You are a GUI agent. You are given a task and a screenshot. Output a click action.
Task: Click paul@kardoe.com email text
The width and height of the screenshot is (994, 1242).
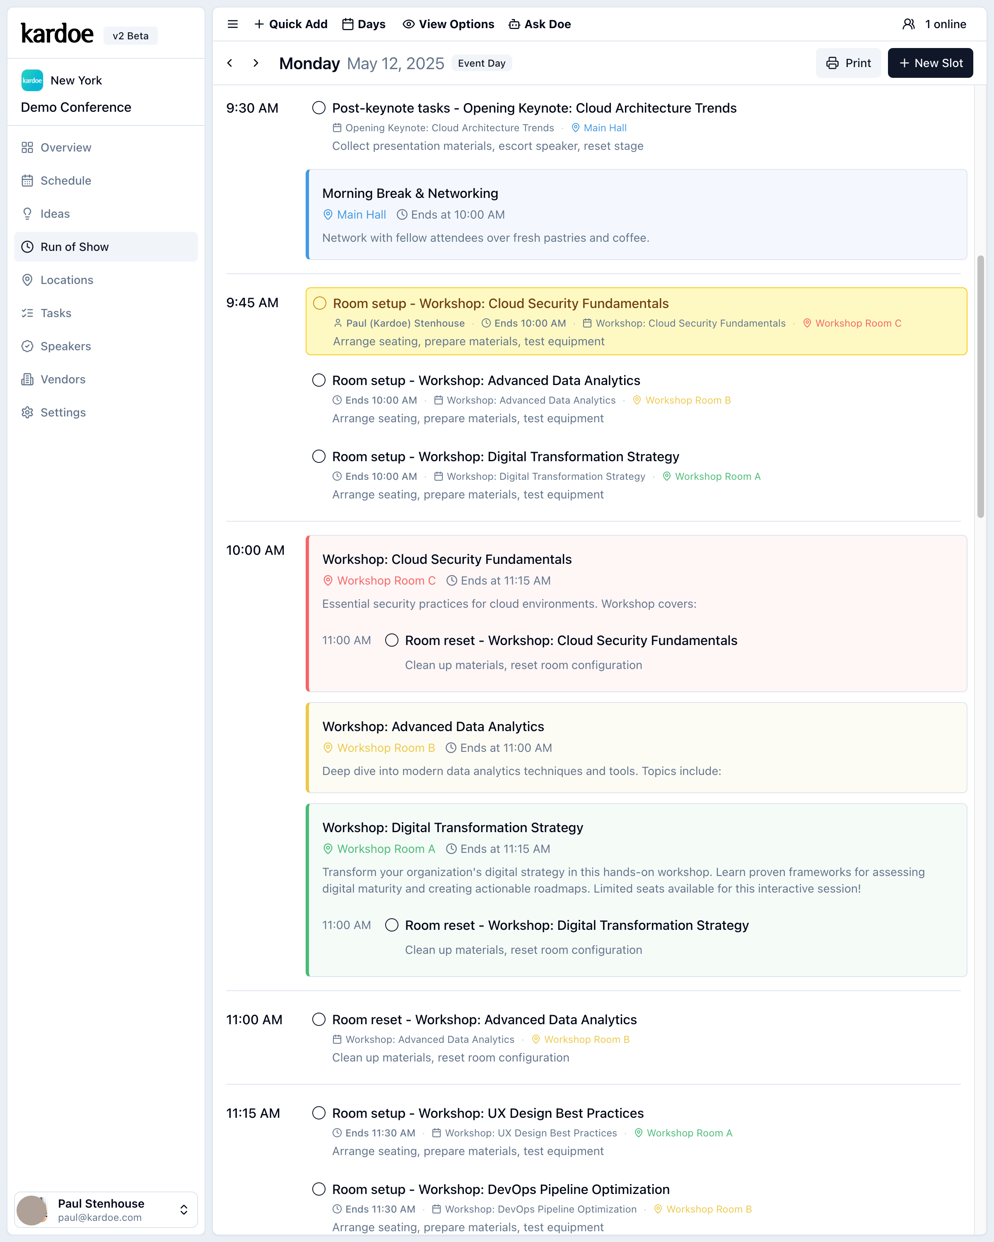tap(100, 1217)
